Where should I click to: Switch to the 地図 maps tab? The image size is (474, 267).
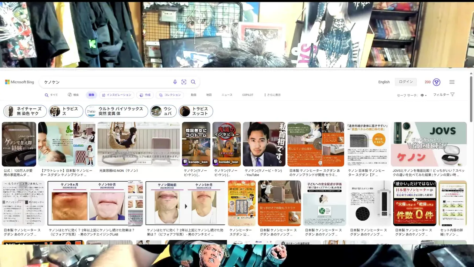point(209,95)
